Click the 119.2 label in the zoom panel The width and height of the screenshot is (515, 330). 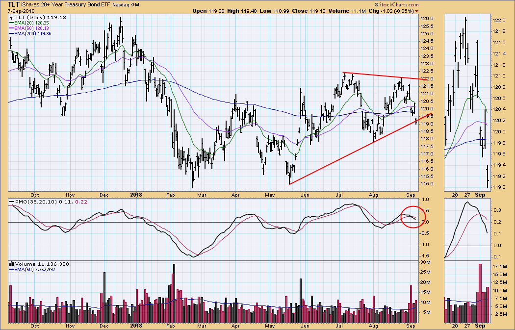(x=500, y=177)
